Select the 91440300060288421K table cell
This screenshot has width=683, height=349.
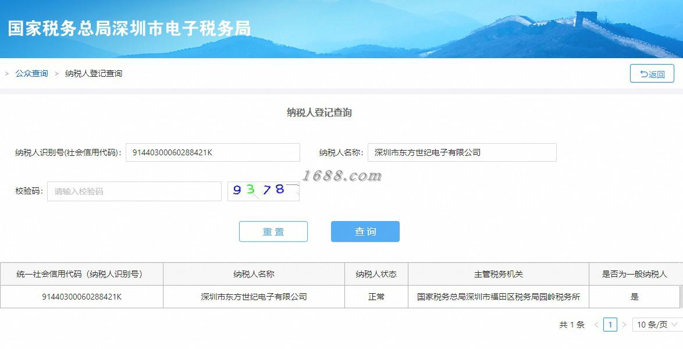coord(81,297)
